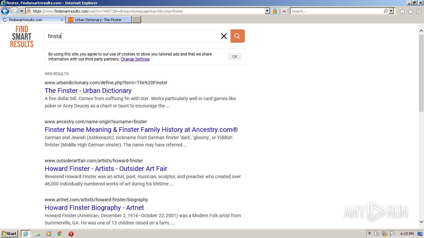Click the IE Search box

pyautogui.click(x=337, y=11)
